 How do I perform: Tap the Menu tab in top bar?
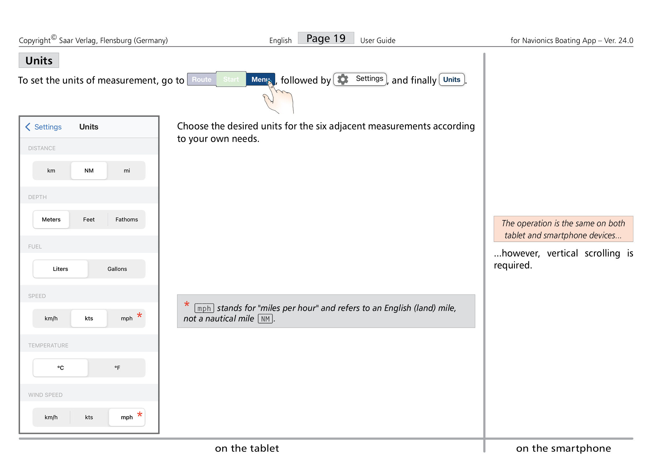(x=260, y=79)
